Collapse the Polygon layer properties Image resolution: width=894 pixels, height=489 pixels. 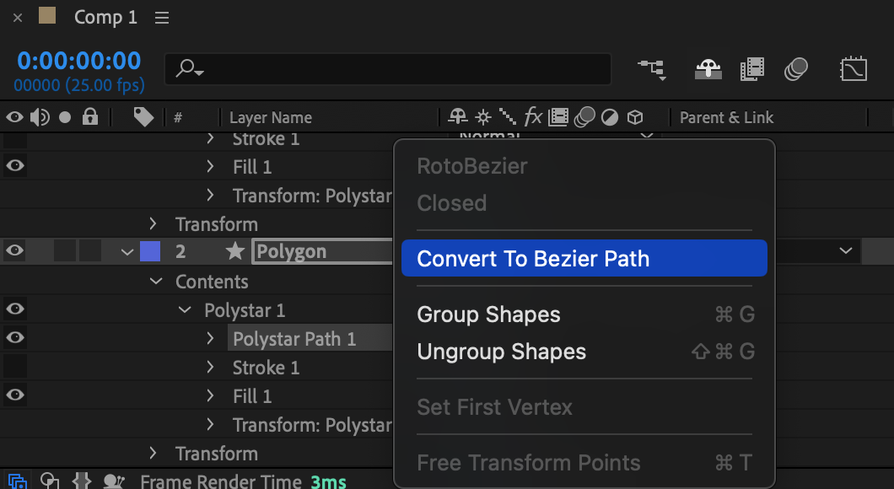(x=127, y=252)
